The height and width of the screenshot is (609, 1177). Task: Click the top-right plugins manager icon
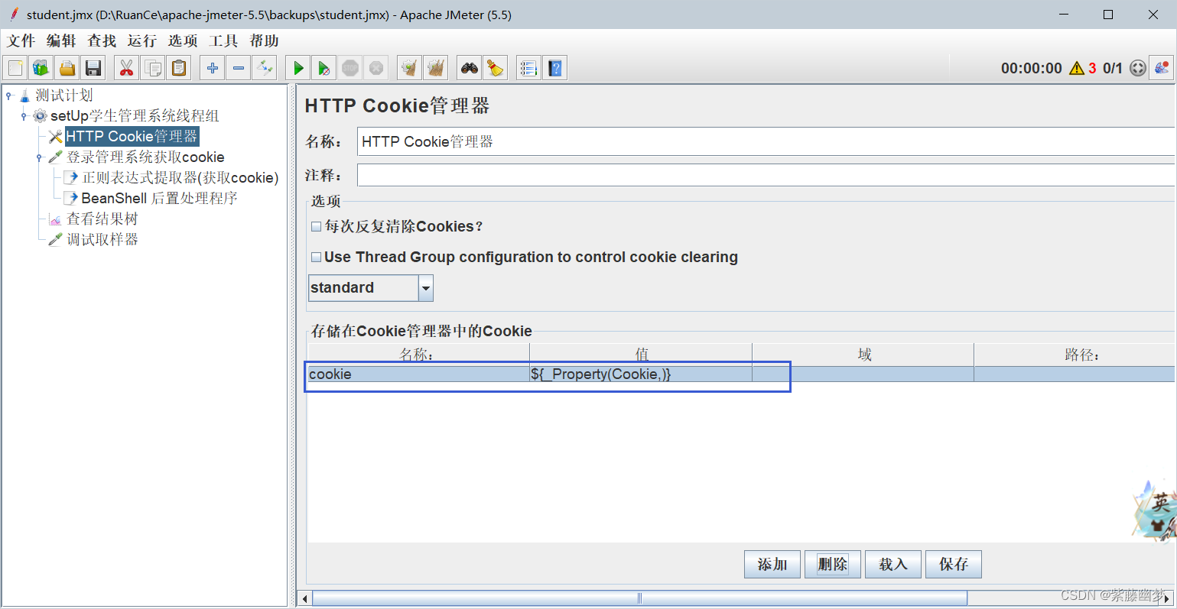point(1162,68)
